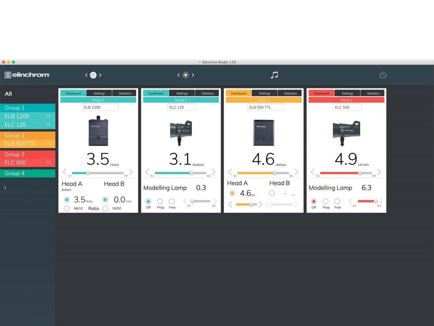Select Free mode for ELC 500 lamp

click(337, 201)
